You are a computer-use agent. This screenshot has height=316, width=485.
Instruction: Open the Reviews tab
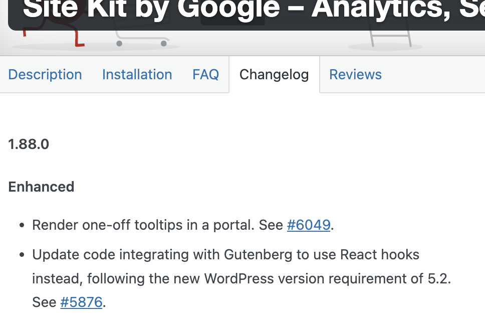coord(355,74)
